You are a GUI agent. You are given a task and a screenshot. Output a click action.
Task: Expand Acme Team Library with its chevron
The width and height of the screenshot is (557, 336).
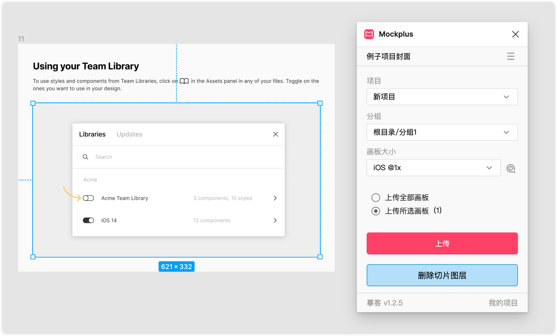tap(275, 198)
